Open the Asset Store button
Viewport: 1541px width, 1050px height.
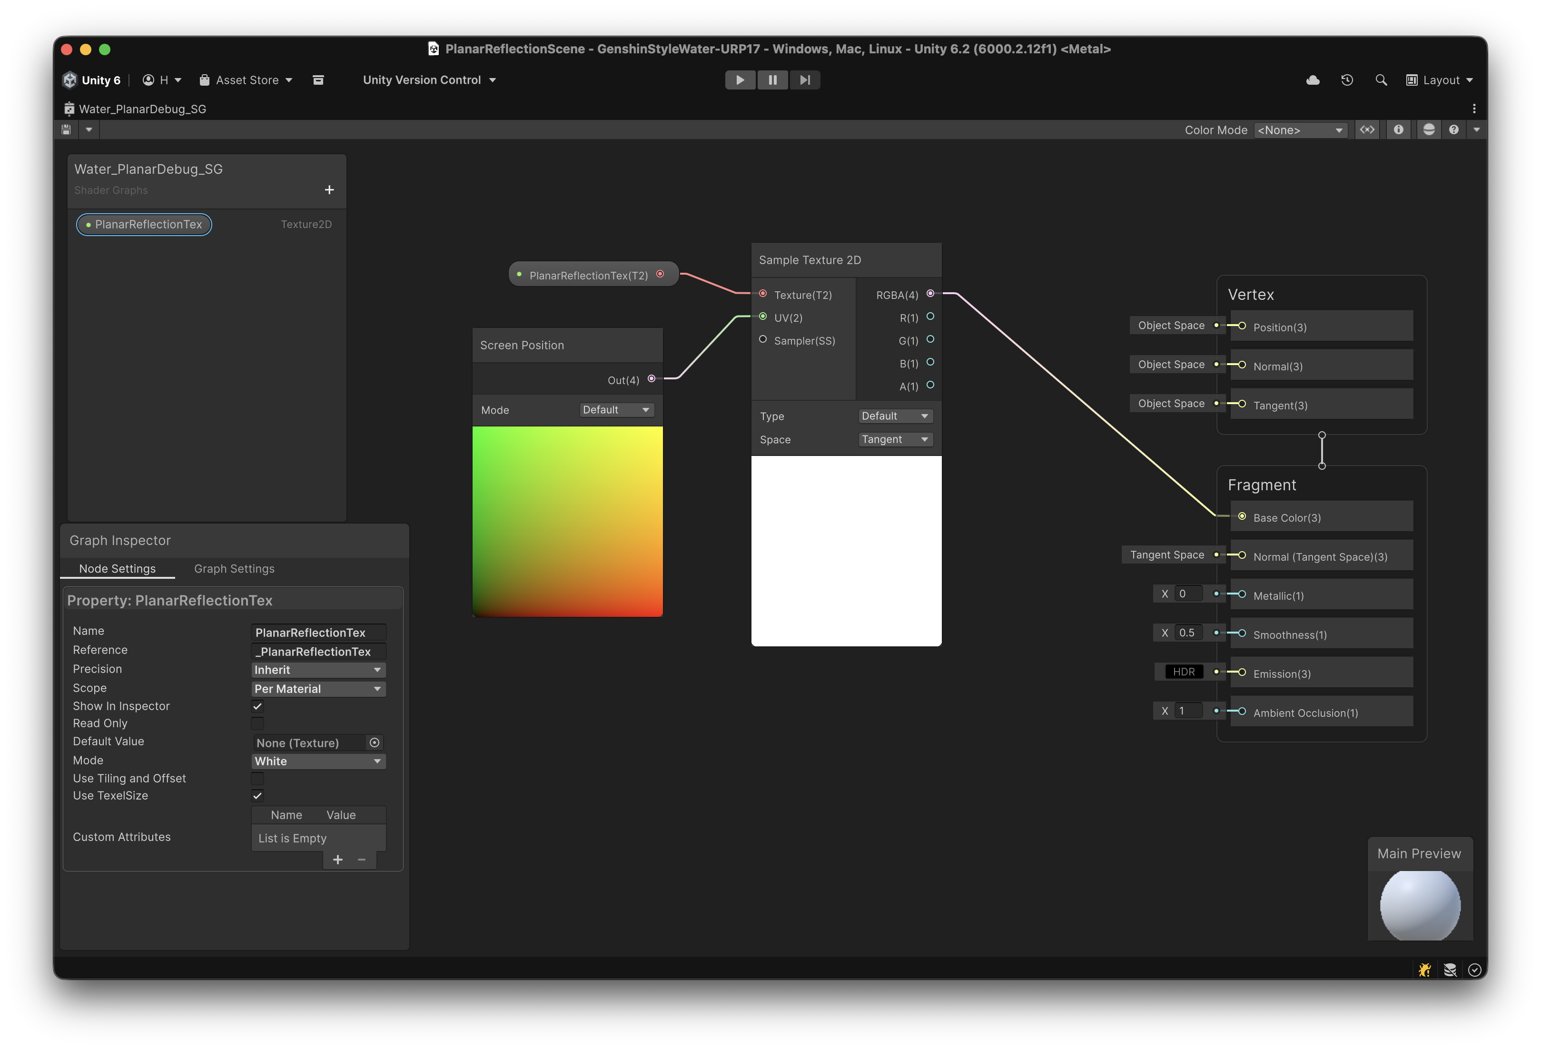pyautogui.click(x=246, y=80)
